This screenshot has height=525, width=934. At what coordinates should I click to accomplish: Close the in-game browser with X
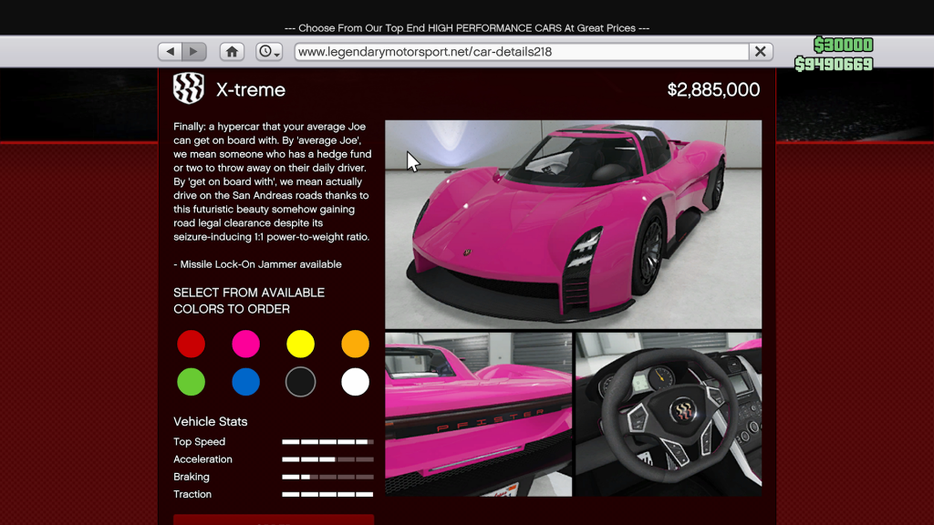pos(760,52)
